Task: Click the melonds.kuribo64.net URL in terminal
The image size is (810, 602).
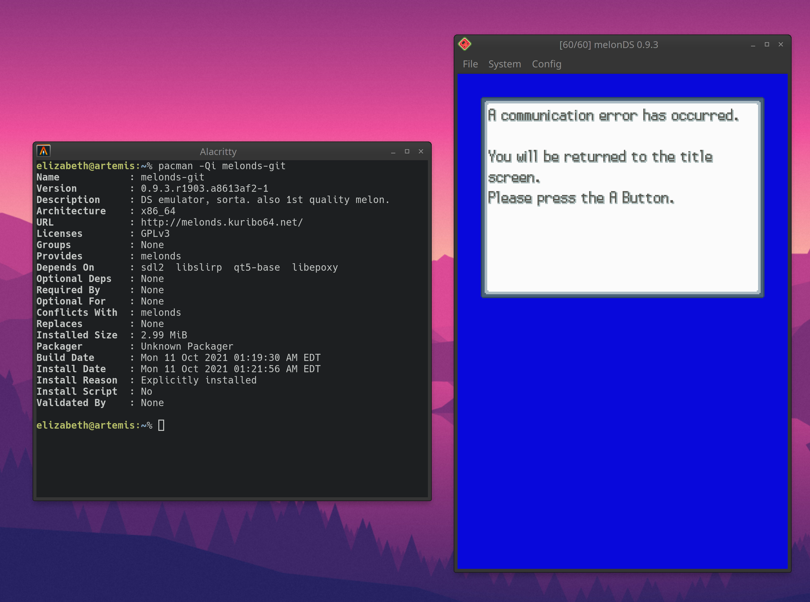Action: point(222,222)
